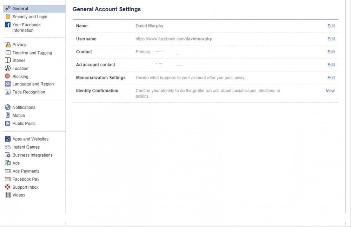Select Timeline and Tagging settings
The width and height of the screenshot is (351, 227).
[x=32, y=53]
